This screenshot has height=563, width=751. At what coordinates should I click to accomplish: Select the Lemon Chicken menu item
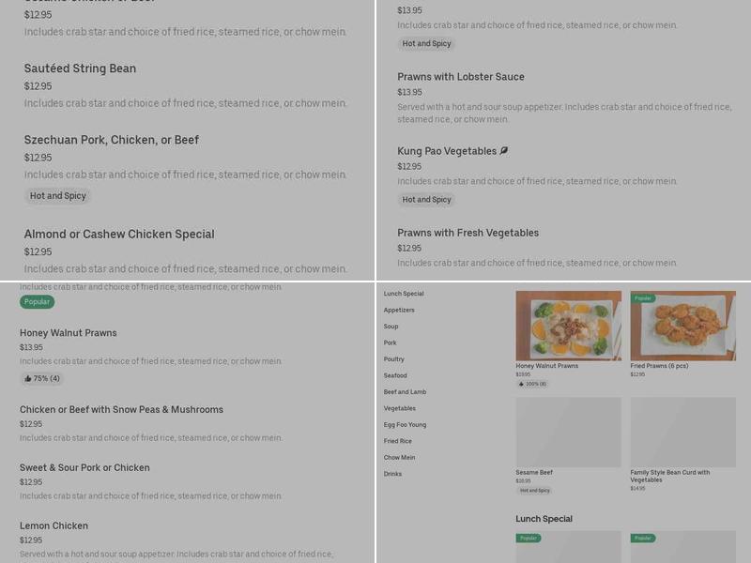[x=54, y=525]
